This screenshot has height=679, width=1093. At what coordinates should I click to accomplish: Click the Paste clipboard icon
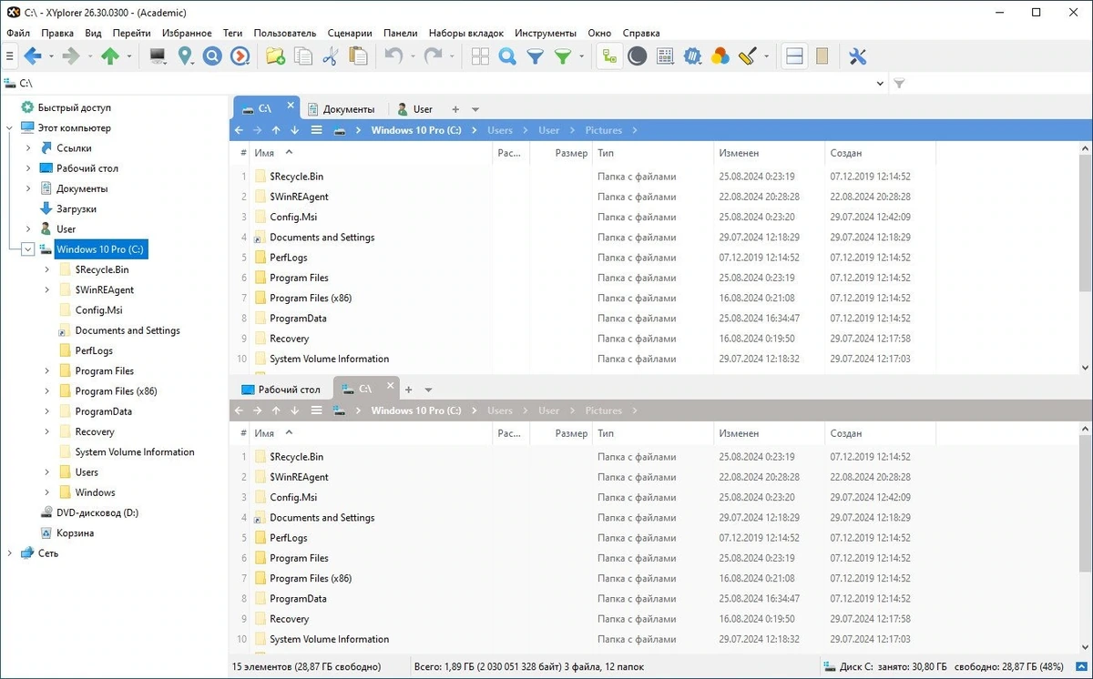358,56
